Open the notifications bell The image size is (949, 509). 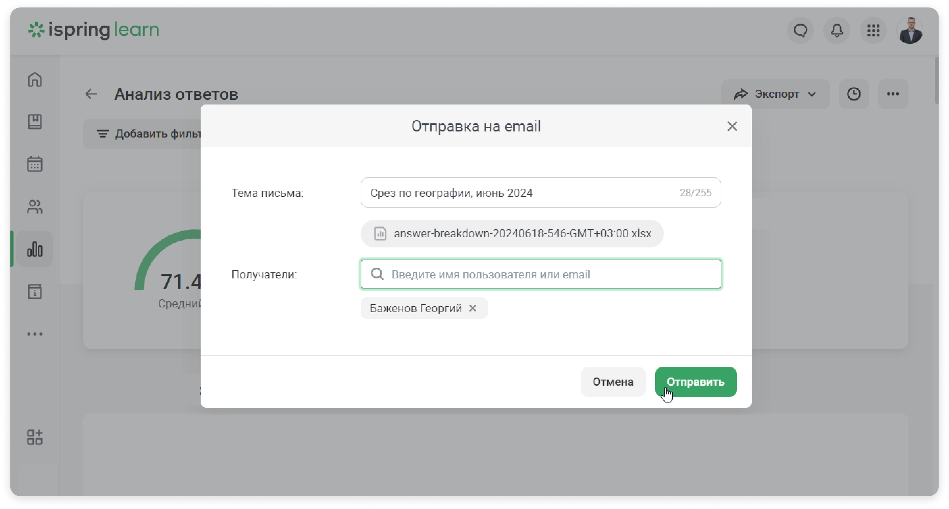tap(837, 31)
